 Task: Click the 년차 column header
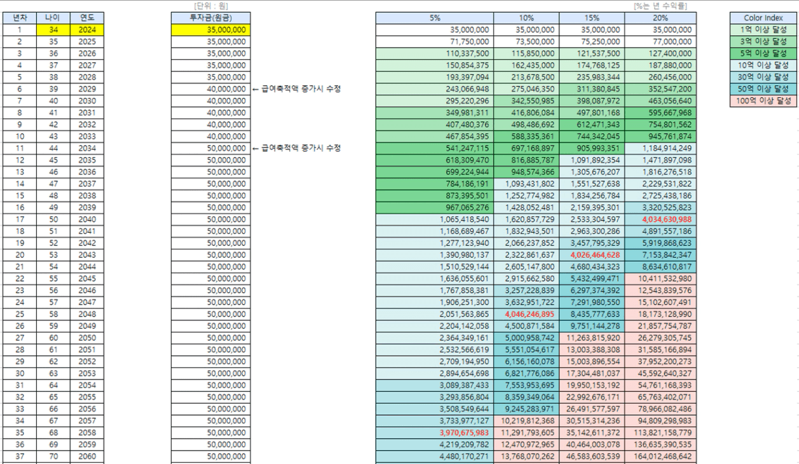coord(20,18)
